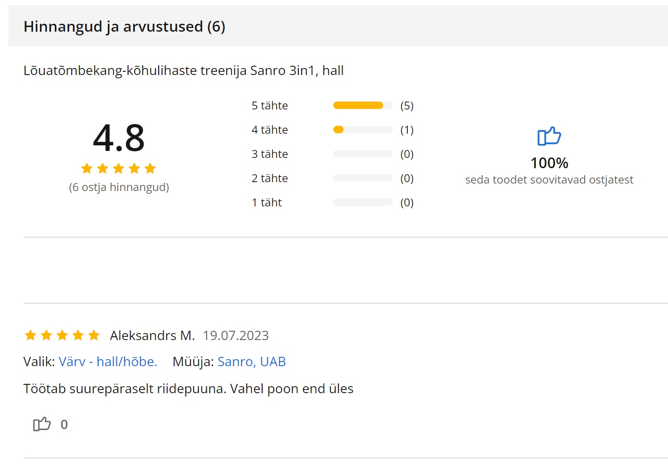
Task: Click the blue thumbs-up recommendation icon
Action: 549,136
